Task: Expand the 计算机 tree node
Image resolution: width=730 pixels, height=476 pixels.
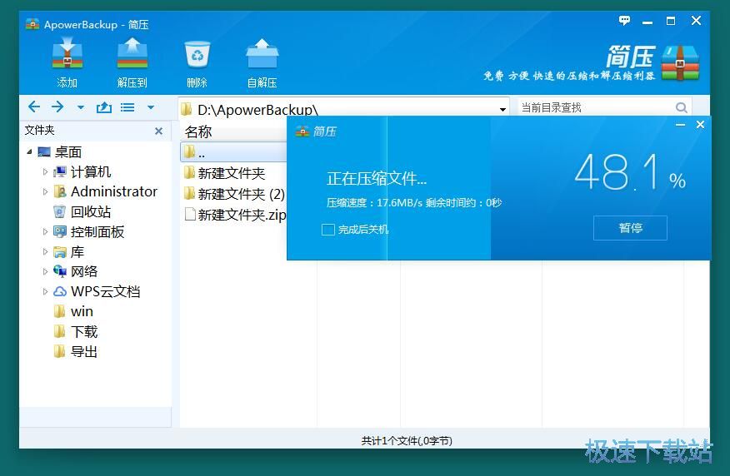Action: point(45,171)
